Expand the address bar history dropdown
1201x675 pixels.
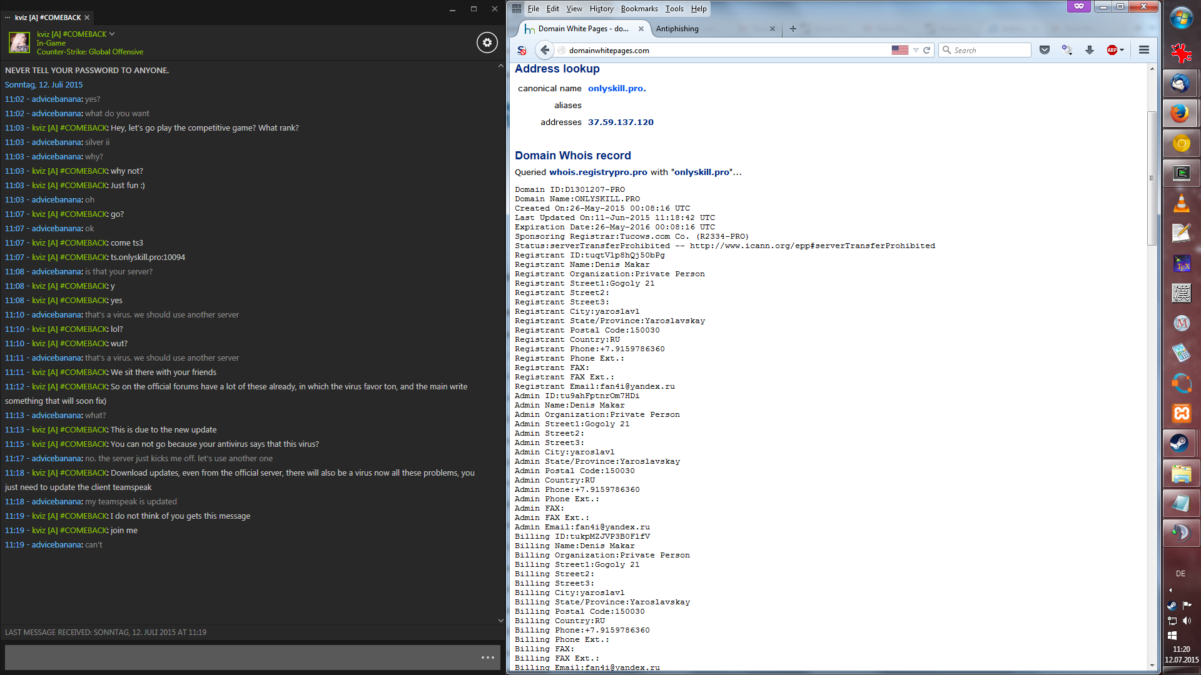pyautogui.click(x=916, y=50)
